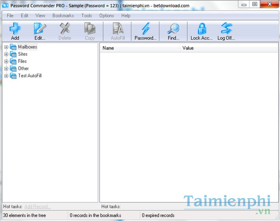Select the Other label in tree

(23, 68)
